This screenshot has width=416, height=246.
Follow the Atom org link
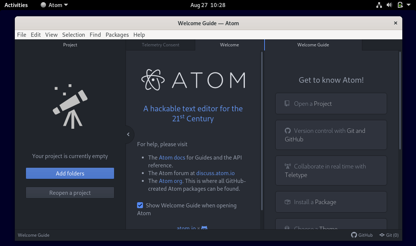170,181
